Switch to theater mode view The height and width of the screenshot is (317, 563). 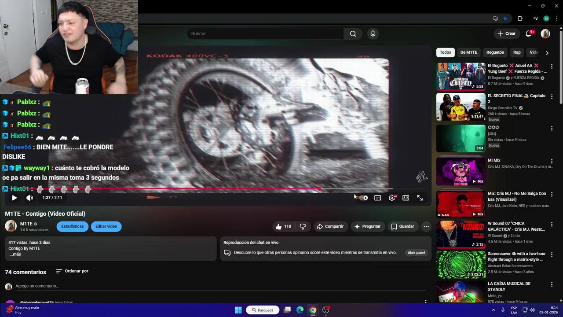point(406,198)
